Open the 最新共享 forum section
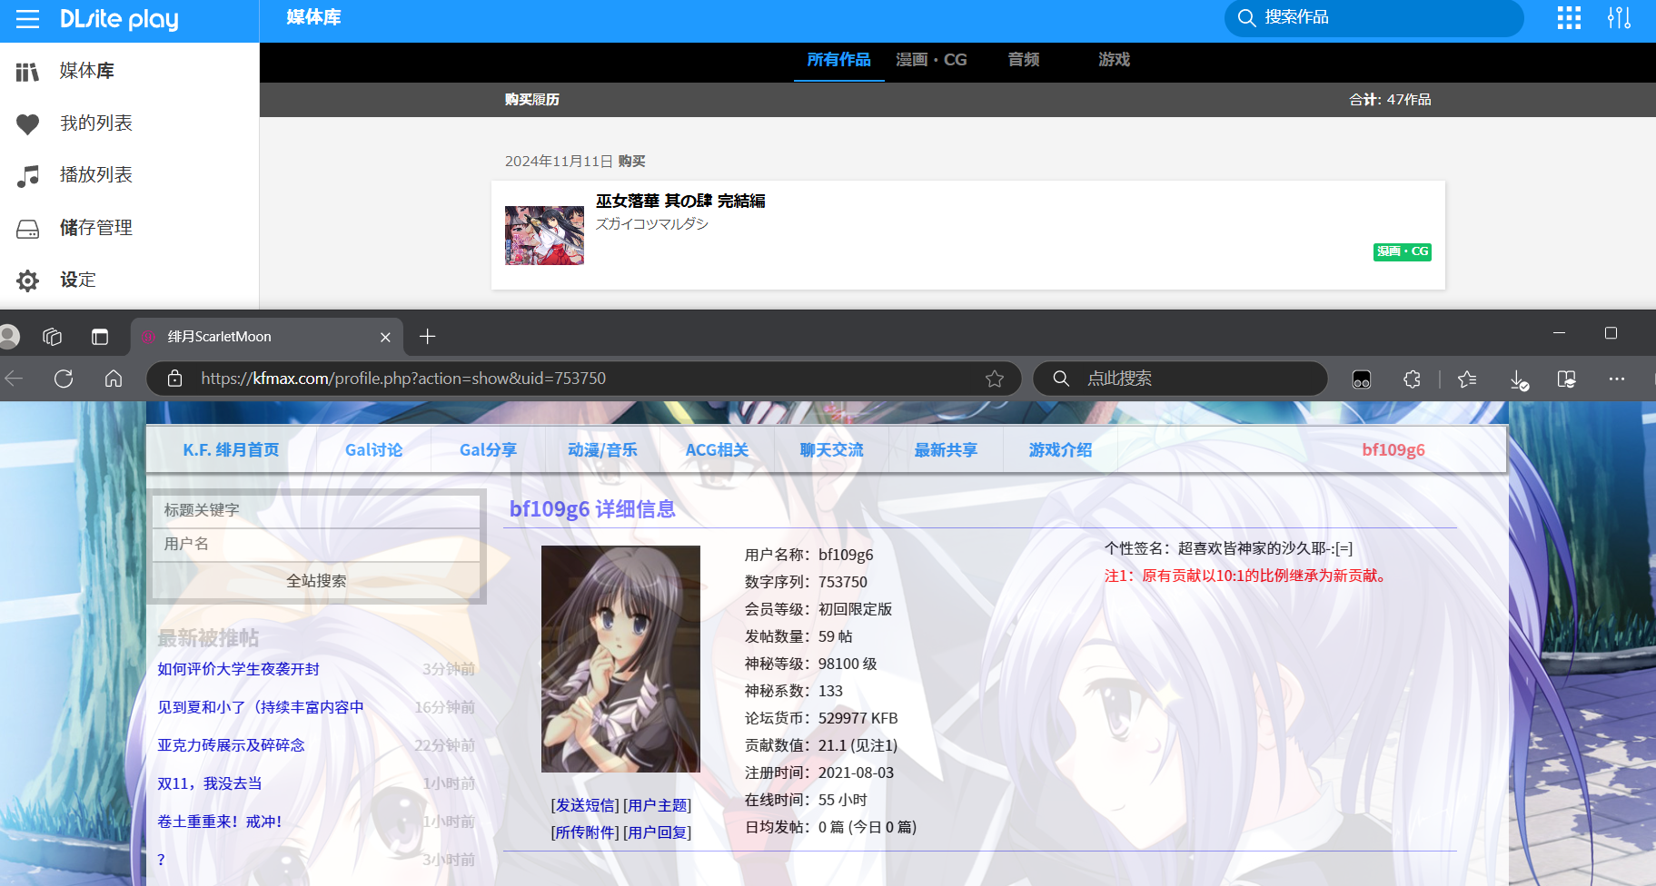The height and width of the screenshot is (886, 1656). tap(946, 450)
